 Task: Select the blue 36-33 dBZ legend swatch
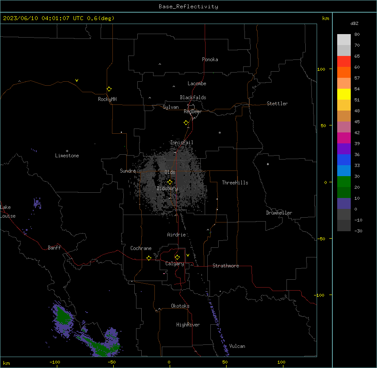coord(344,160)
